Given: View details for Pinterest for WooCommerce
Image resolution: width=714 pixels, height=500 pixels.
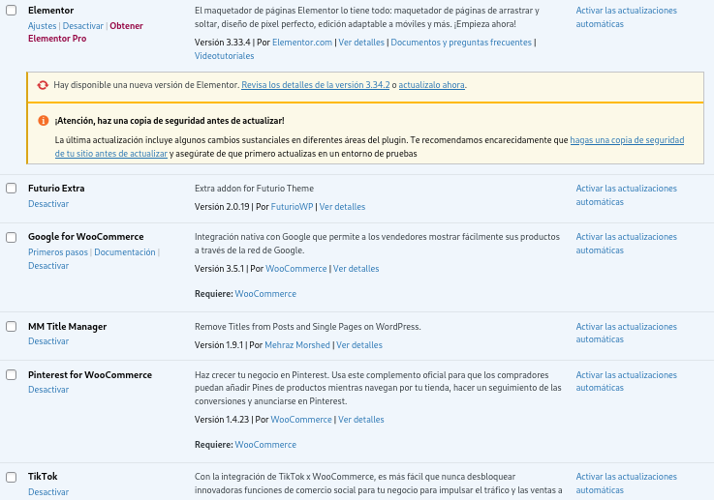Looking at the screenshot, I should 361,420.
